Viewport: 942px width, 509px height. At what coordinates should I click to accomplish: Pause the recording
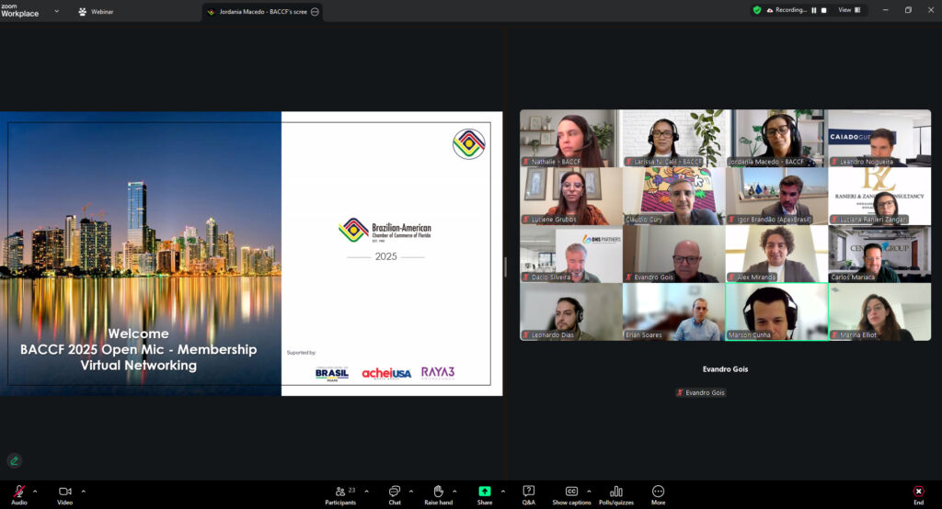(x=812, y=10)
